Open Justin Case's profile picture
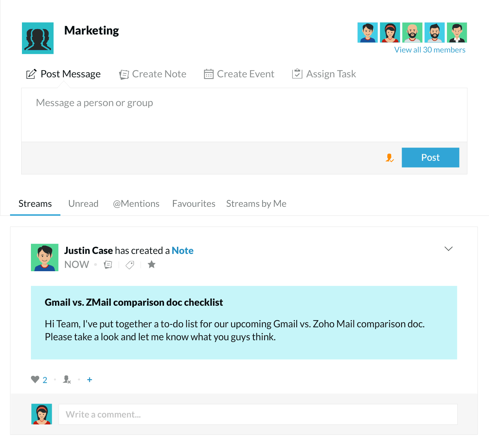The image size is (489, 446). click(45, 258)
